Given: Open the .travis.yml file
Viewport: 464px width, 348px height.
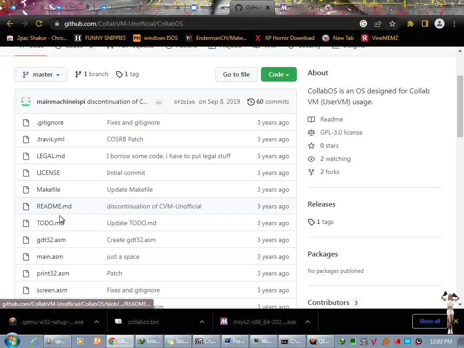Looking at the screenshot, I should pyautogui.click(x=50, y=139).
